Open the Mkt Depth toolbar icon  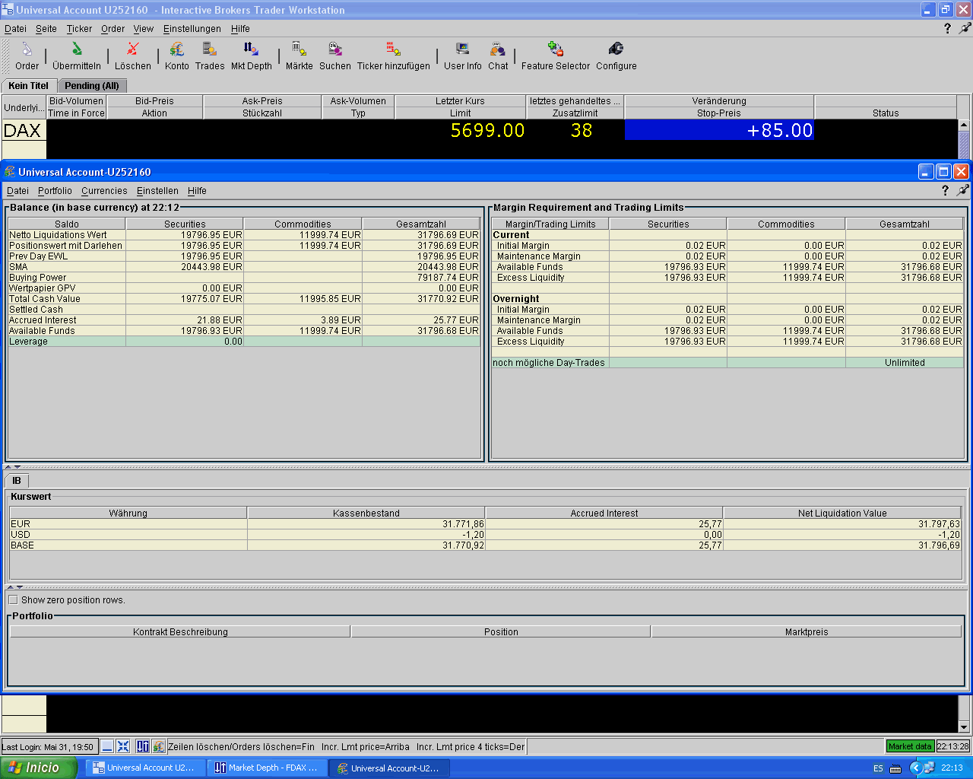point(251,49)
